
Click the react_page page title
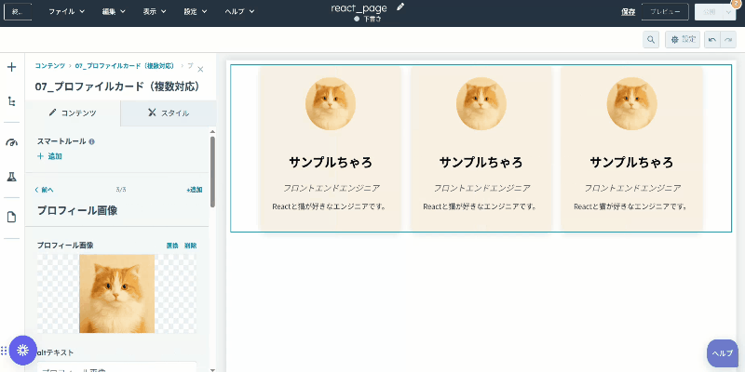tap(359, 7)
